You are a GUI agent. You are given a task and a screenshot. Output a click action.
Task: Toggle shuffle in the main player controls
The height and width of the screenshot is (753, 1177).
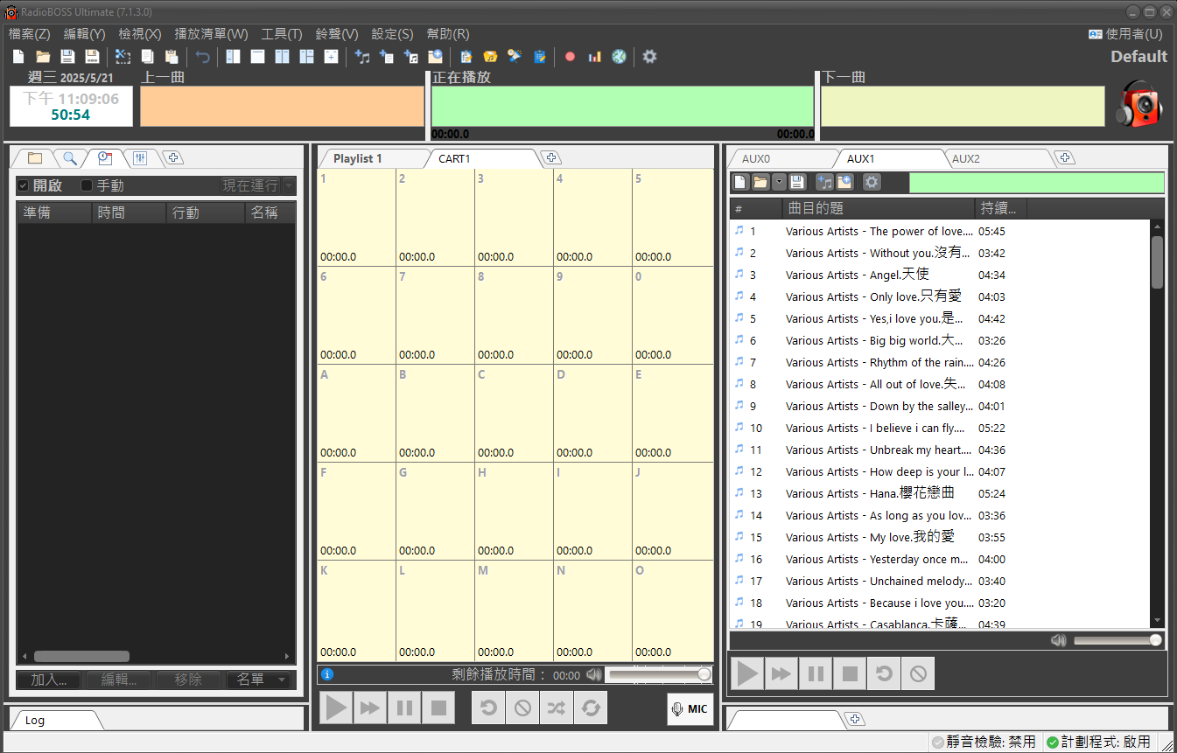(557, 708)
